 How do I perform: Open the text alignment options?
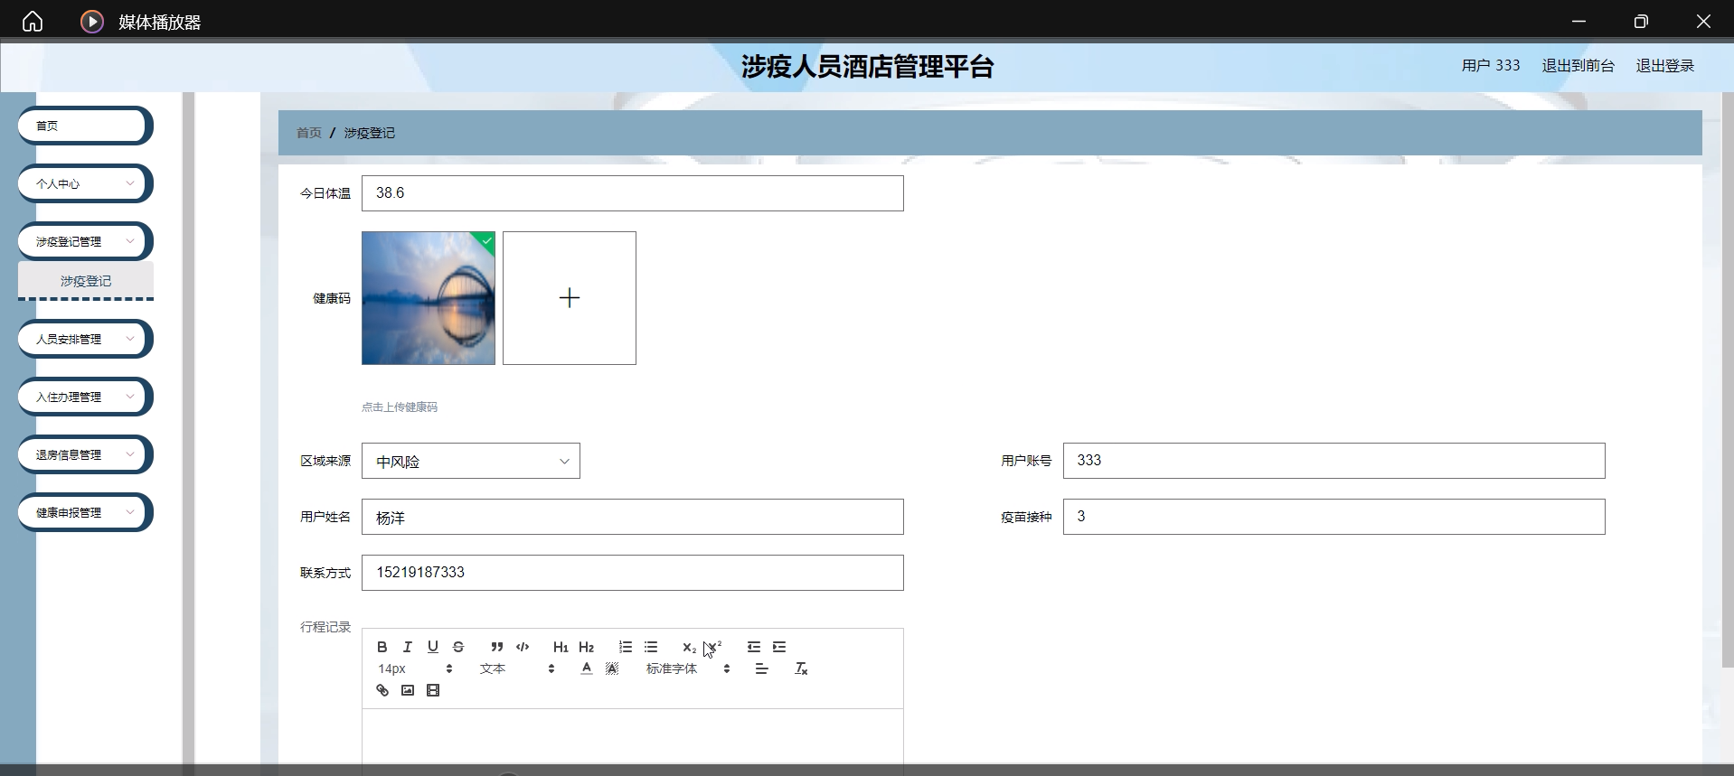(x=762, y=668)
